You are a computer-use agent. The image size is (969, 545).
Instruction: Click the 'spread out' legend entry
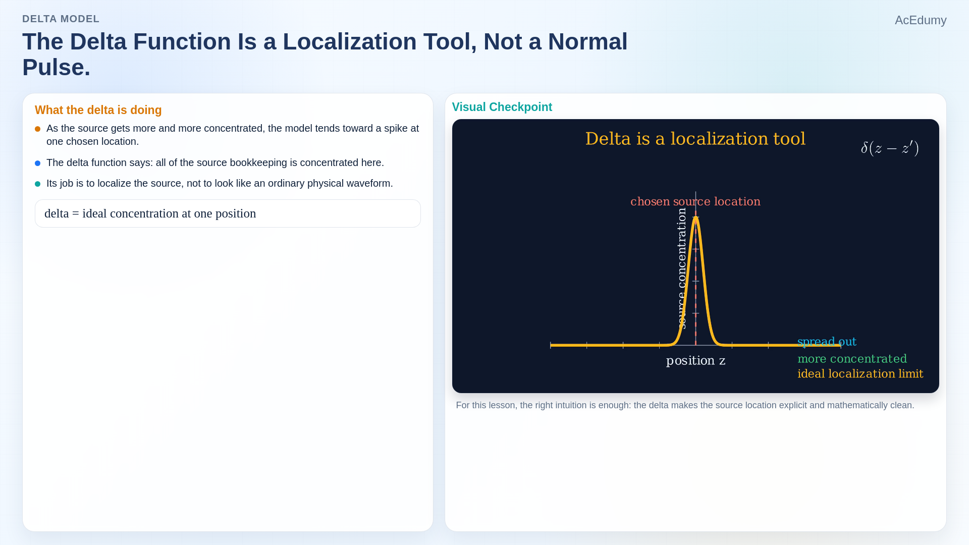point(827,342)
